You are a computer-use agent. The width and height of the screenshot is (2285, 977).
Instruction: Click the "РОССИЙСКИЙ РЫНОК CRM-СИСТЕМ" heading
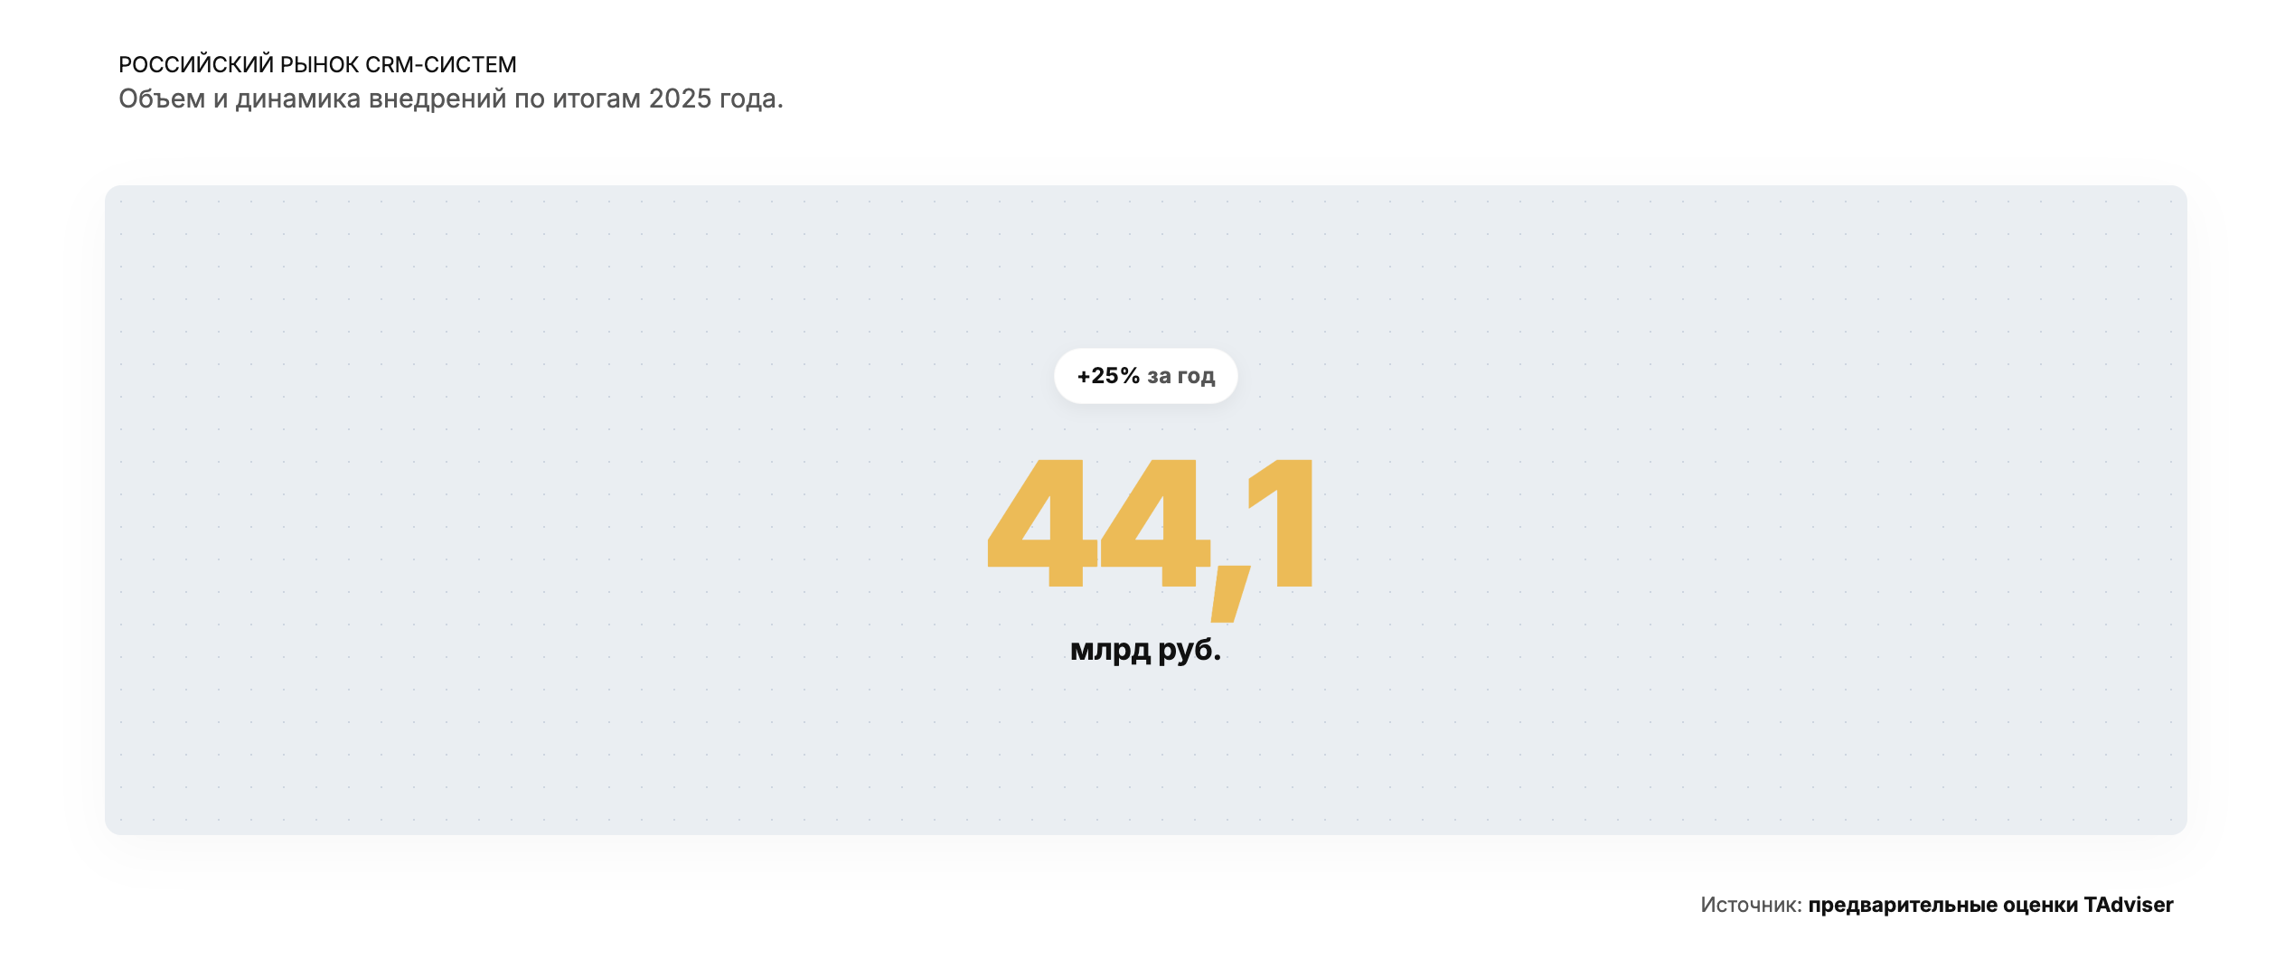pos(317,65)
